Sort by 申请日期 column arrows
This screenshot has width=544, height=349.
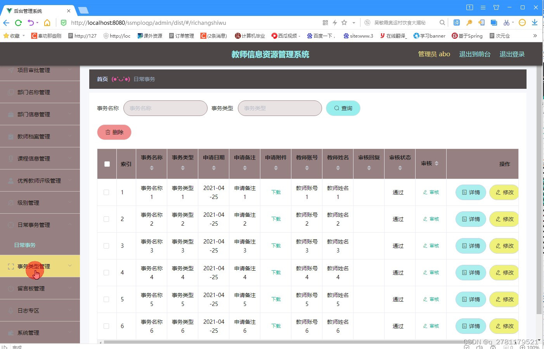[x=214, y=168]
